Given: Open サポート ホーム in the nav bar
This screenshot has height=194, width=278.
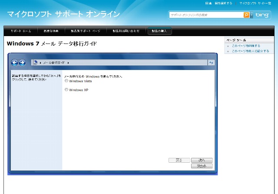Looking at the screenshot, I should pos(21,31).
